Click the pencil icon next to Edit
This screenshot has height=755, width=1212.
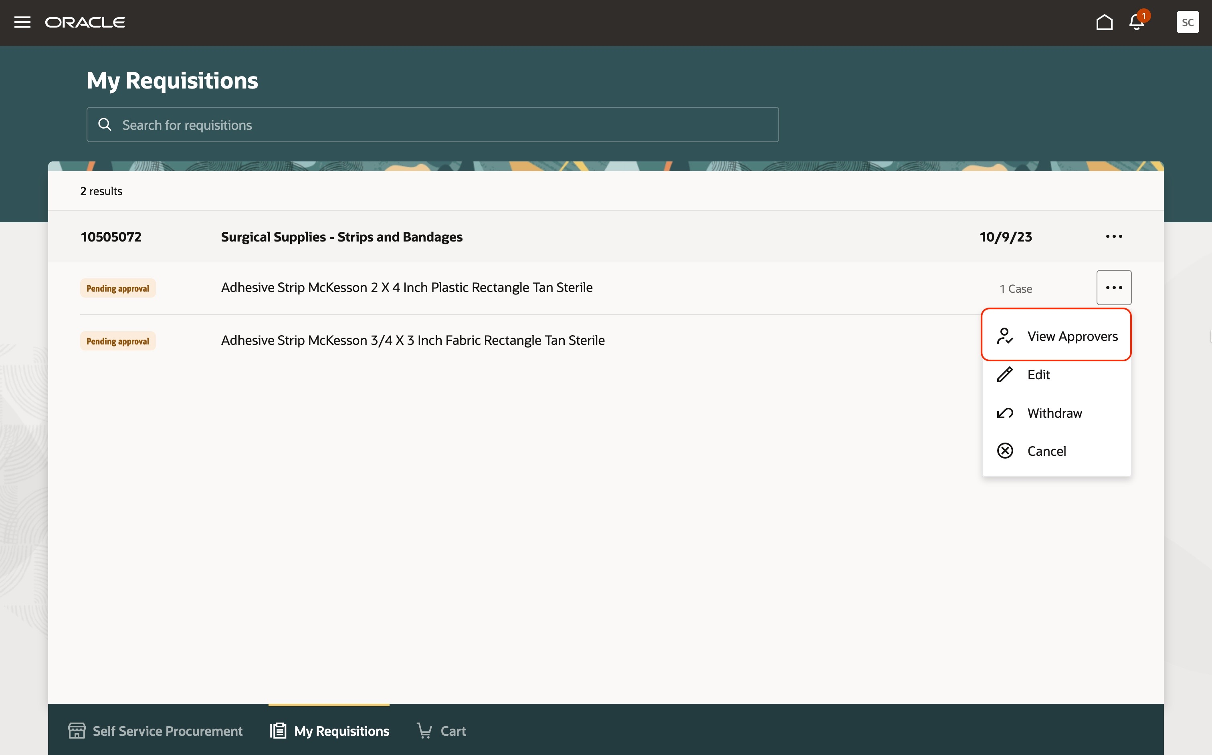point(1005,374)
